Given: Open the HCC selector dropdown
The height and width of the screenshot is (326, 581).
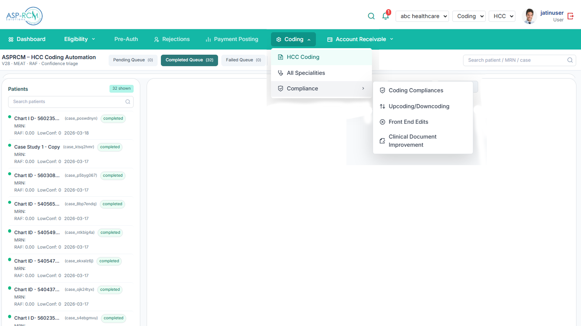Looking at the screenshot, I should tap(502, 16).
